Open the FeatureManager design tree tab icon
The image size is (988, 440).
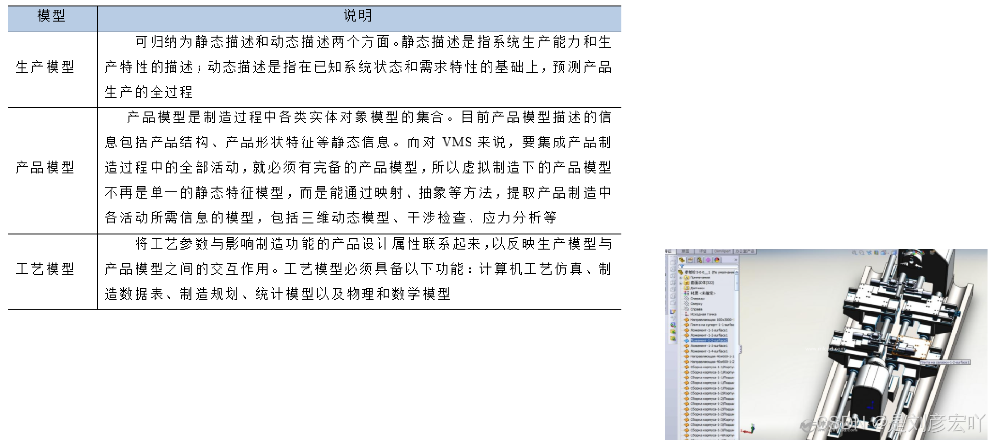tap(681, 260)
